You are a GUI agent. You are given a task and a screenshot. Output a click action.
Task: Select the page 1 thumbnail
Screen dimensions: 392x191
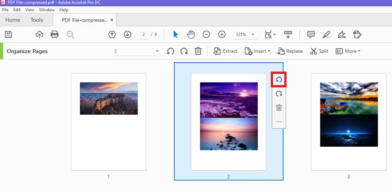[x=109, y=122]
